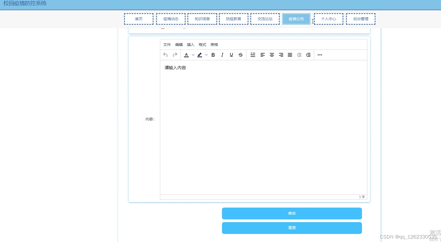Go to 知识信息 navigation tab

point(202,19)
